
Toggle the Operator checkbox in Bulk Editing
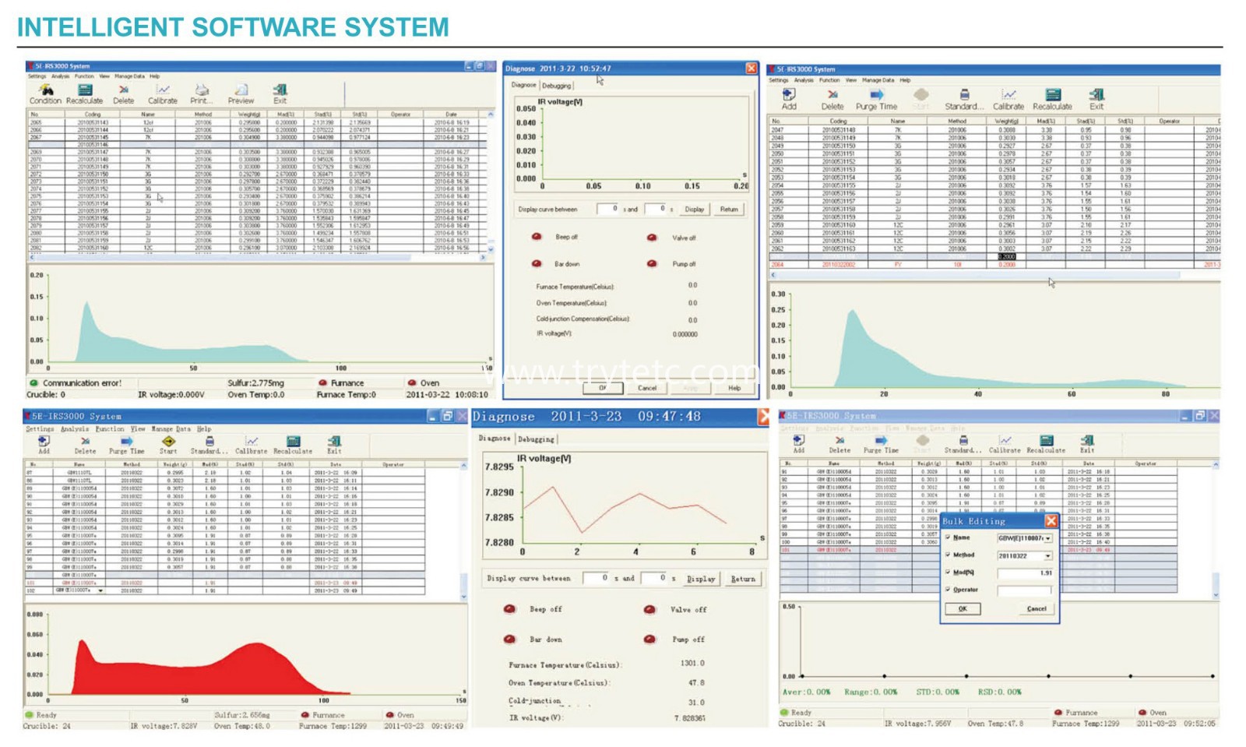[948, 590]
